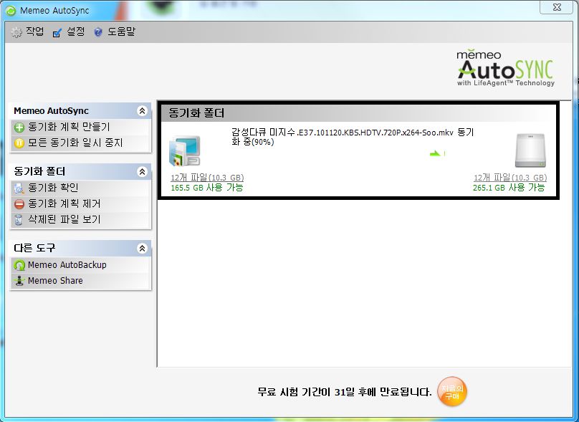
Task: Click the recycle bin icon for 삭제된 파일 보기
Action: (x=19, y=220)
